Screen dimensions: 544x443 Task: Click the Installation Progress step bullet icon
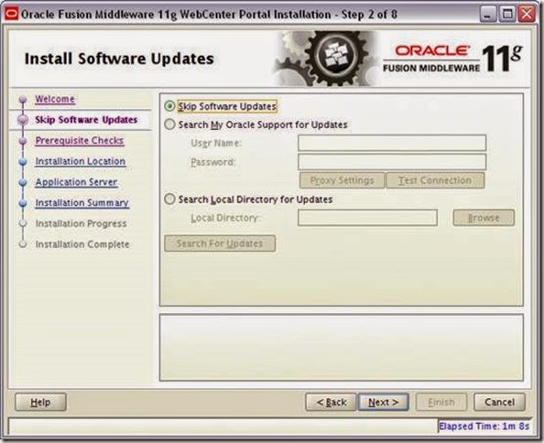(x=23, y=223)
